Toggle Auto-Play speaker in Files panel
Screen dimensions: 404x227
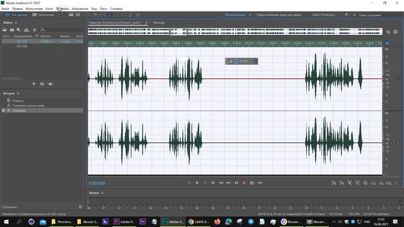click(x=50, y=84)
